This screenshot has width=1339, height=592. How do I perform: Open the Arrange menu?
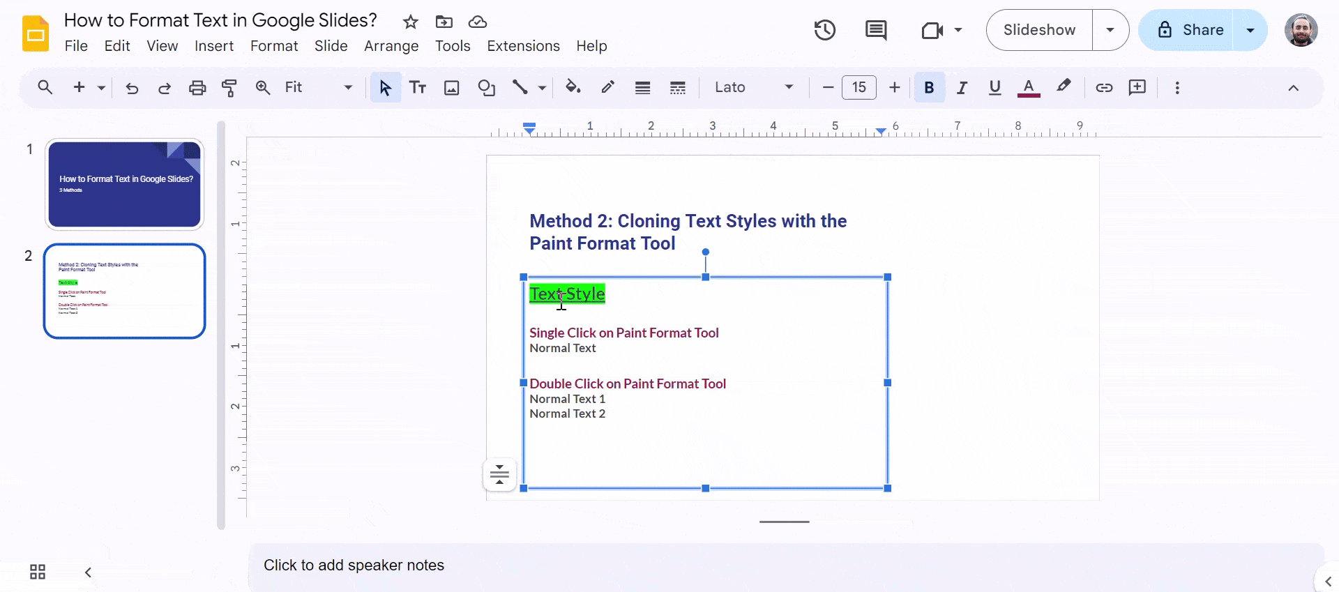[391, 46]
